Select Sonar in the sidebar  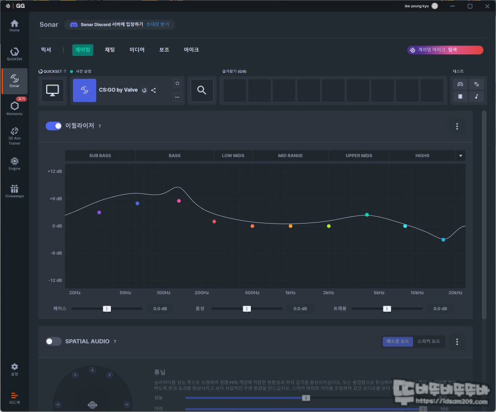tap(14, 81)
